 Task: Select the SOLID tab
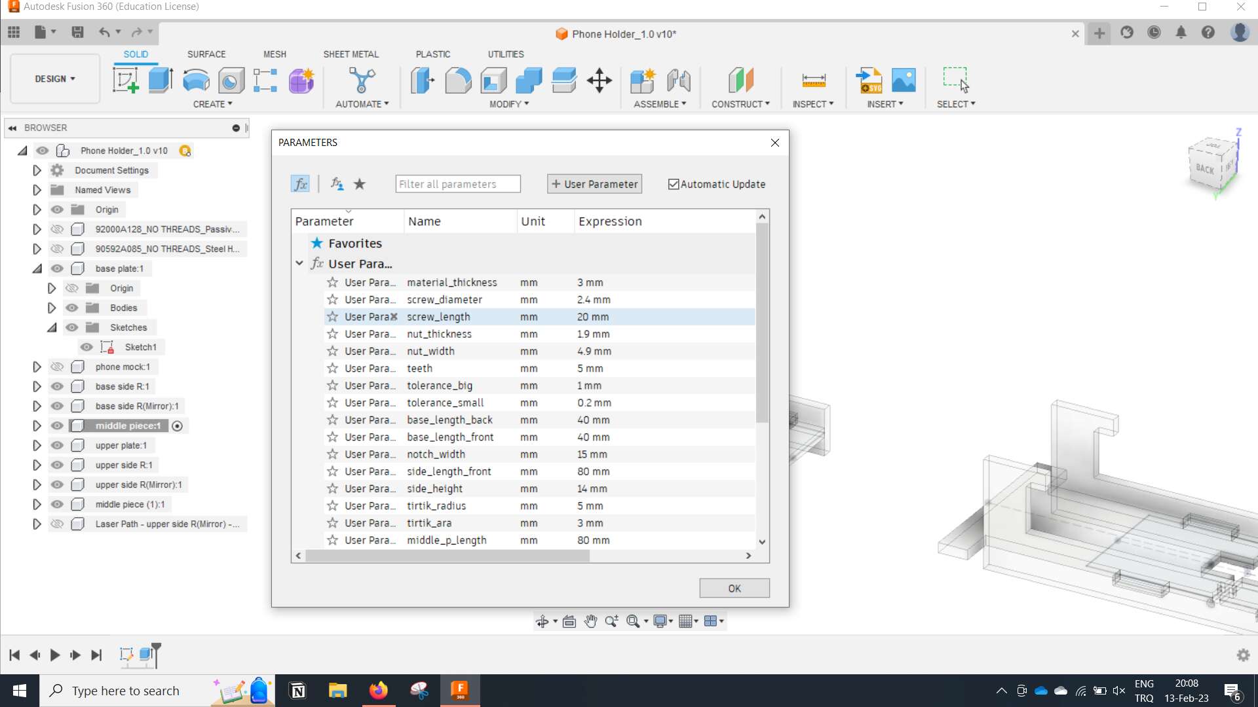136,54
